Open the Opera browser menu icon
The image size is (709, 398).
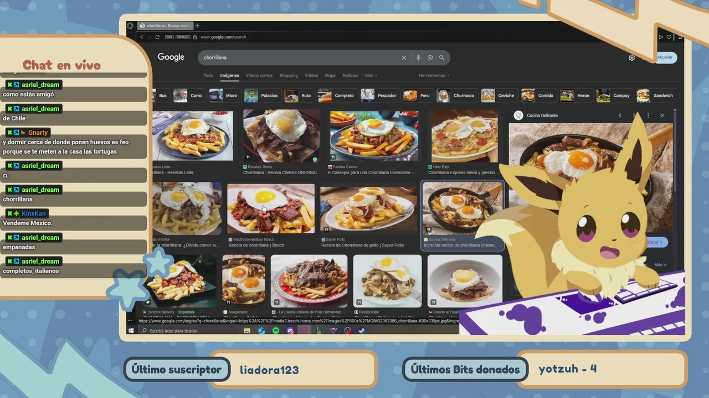[x=130, y=25]
